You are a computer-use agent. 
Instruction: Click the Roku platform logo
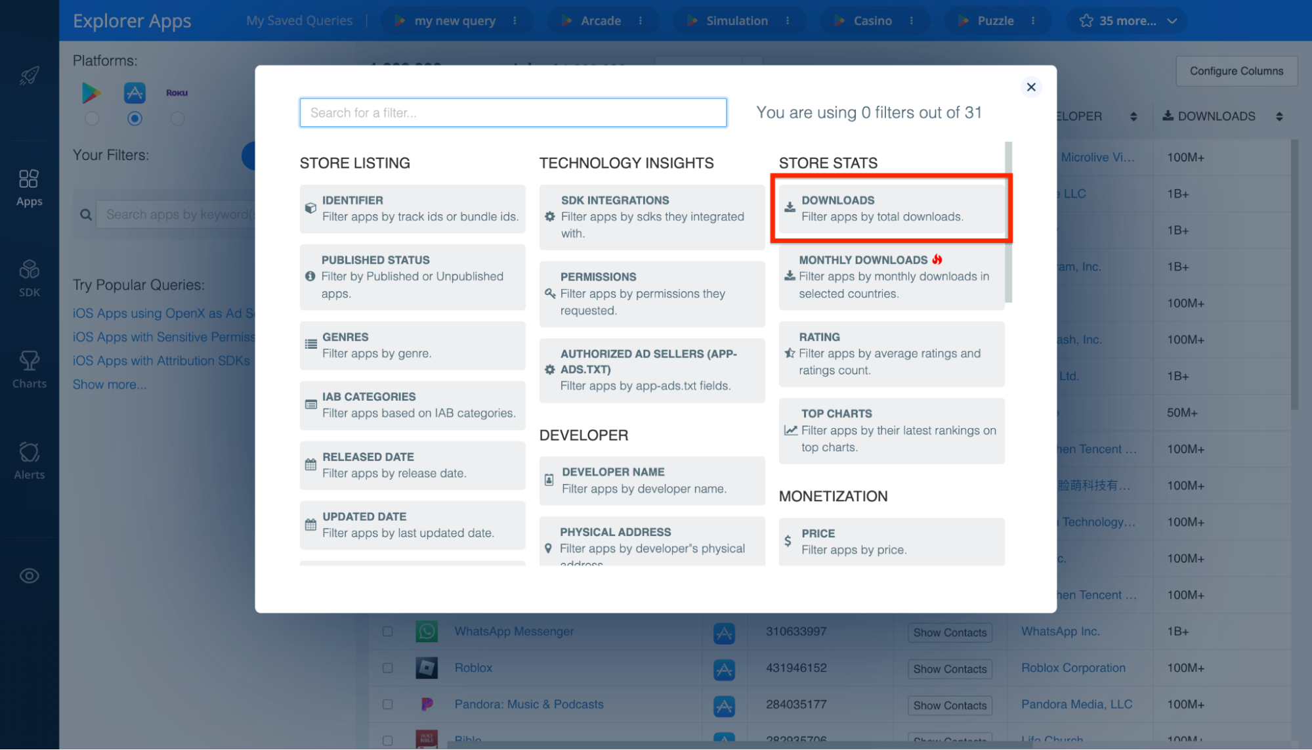pos(177,93)
